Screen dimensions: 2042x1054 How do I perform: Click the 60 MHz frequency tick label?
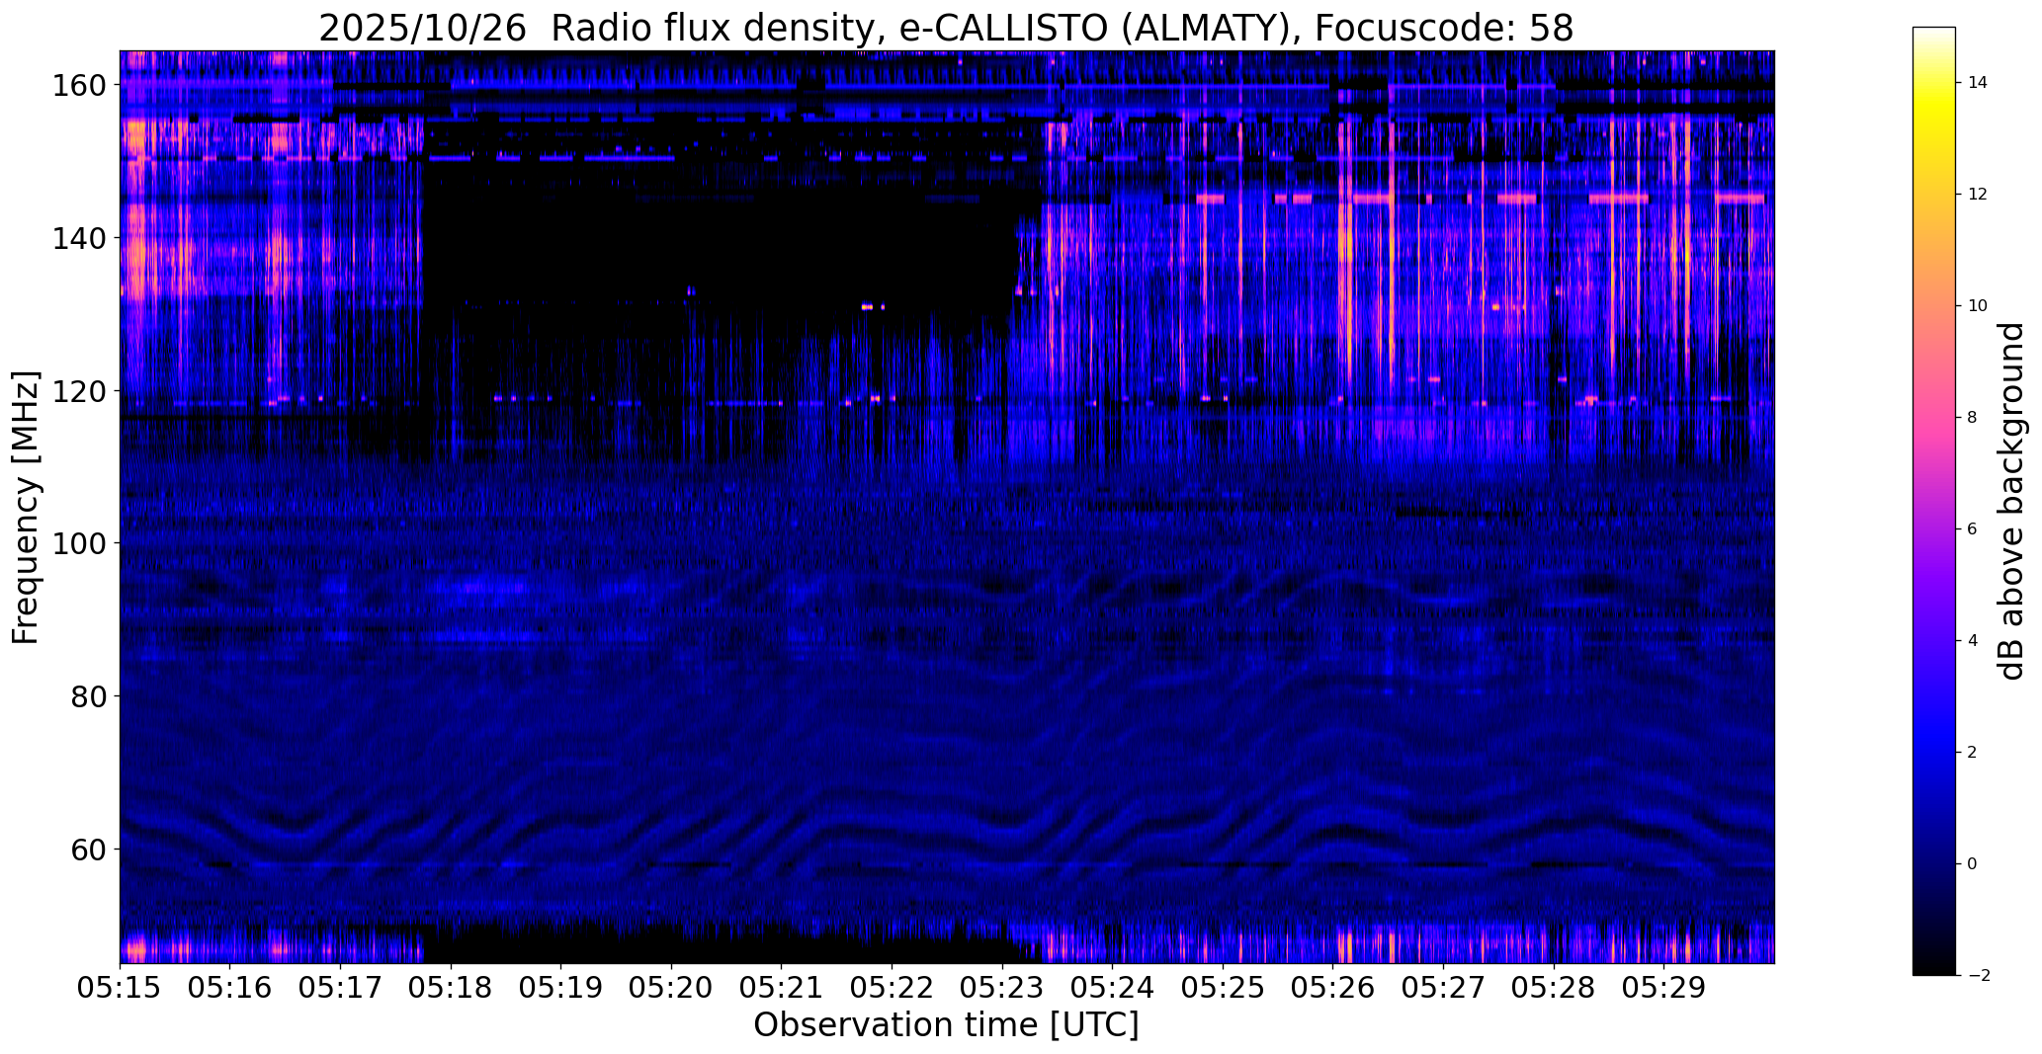(x=87, y=850)
